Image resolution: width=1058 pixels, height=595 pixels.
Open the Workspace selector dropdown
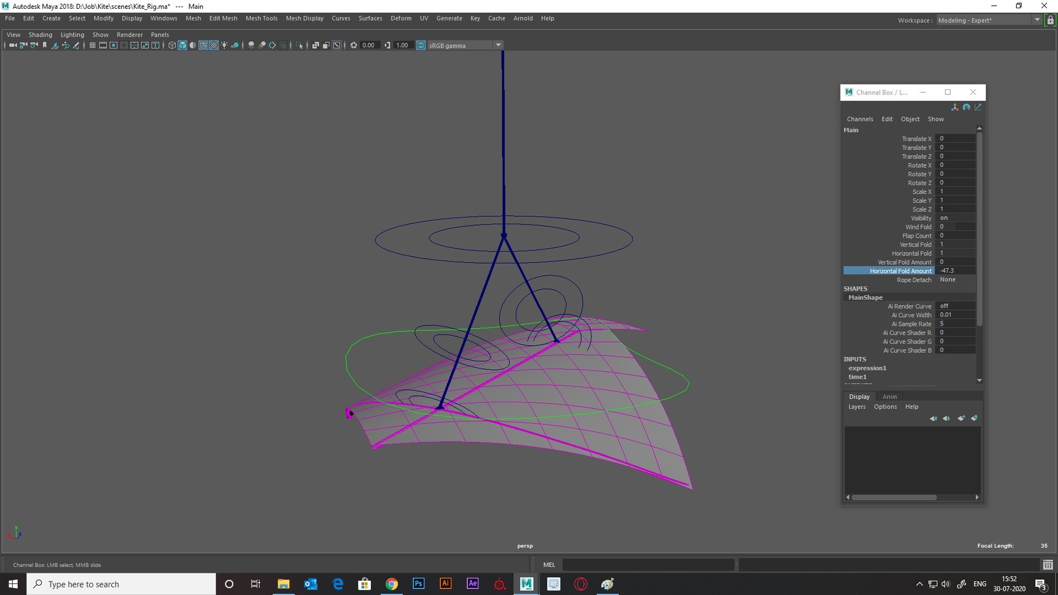point(1037,19)
